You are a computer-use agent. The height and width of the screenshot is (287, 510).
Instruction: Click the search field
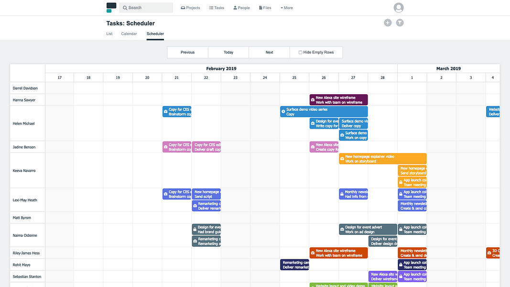[146, 8]
